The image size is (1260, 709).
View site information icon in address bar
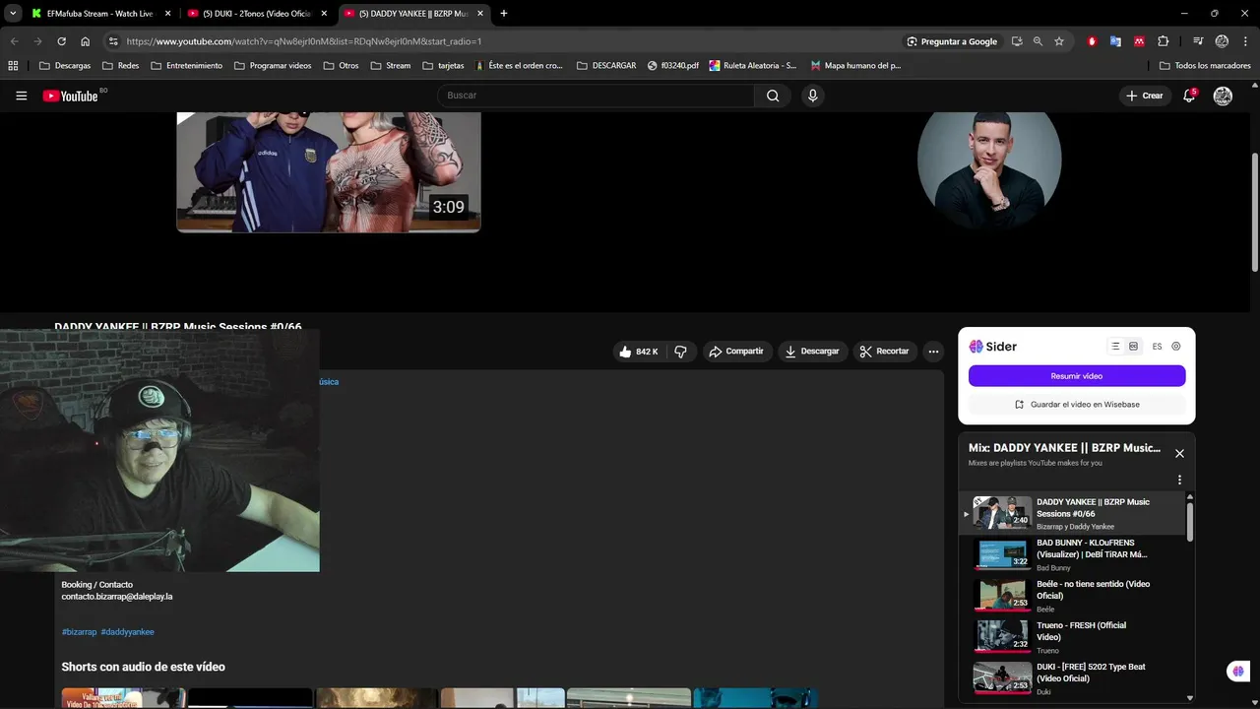pos(113,41)
